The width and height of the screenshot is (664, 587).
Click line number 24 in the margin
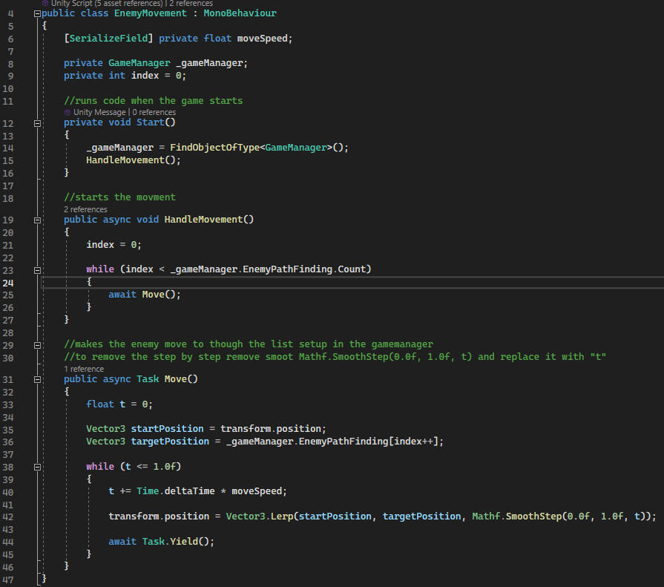point(9,282)
